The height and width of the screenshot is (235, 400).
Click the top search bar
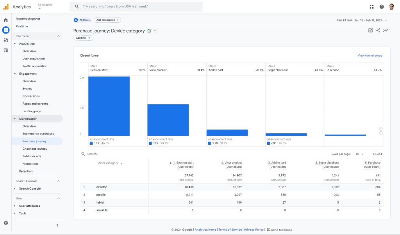[x=136, y=7]
